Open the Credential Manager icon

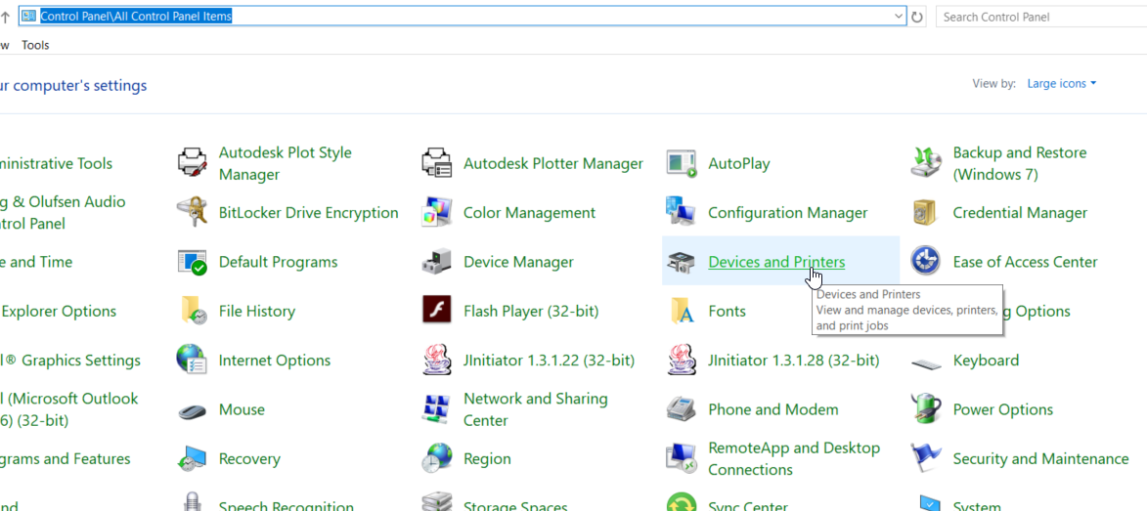pyautogui.click(x=925, y=213)
